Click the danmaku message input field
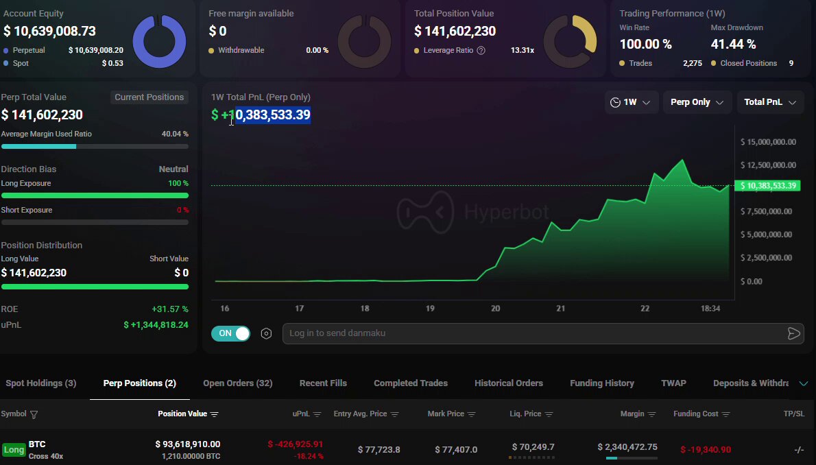The image size is (816, 465). pos(536,333)
